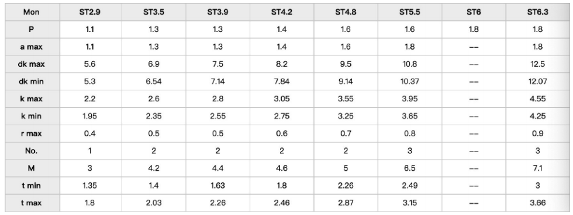
Task: Click the 3.05 k max cell
Action: tap(282, 98)
